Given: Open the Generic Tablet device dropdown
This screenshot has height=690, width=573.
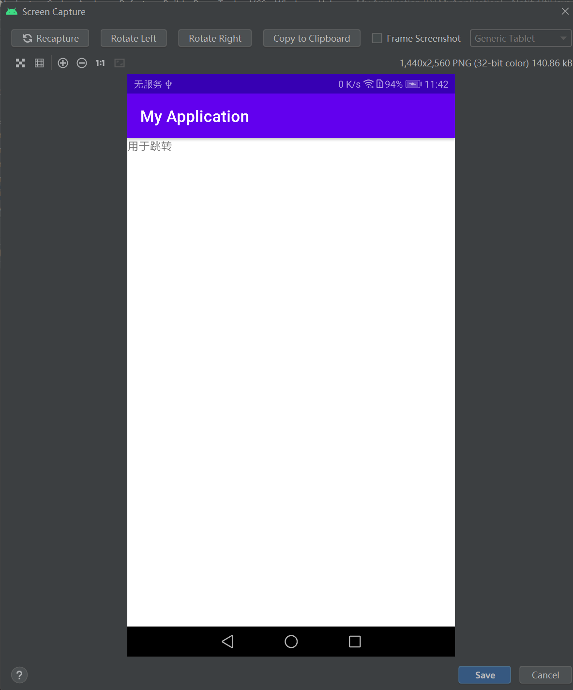Looking at the screenshot, I should tap(521, 38).
